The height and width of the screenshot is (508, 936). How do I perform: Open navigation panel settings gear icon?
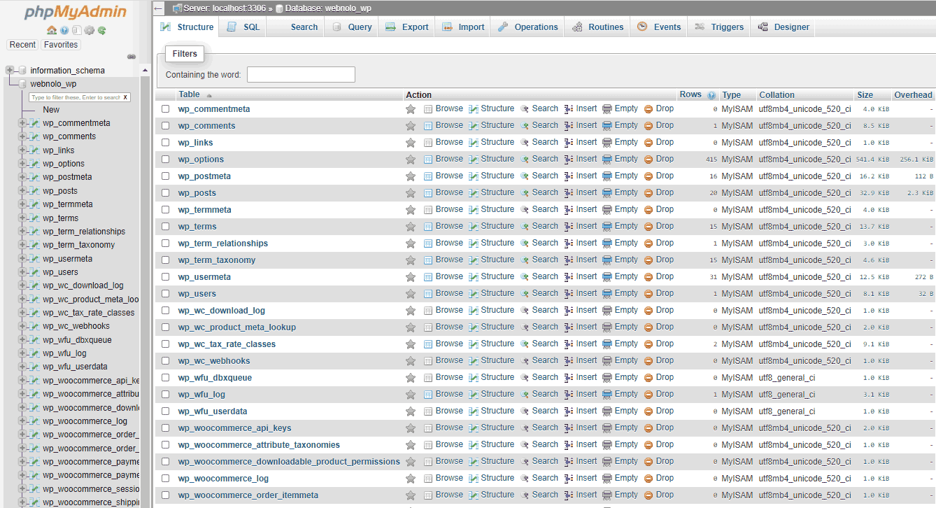(89, 30)
